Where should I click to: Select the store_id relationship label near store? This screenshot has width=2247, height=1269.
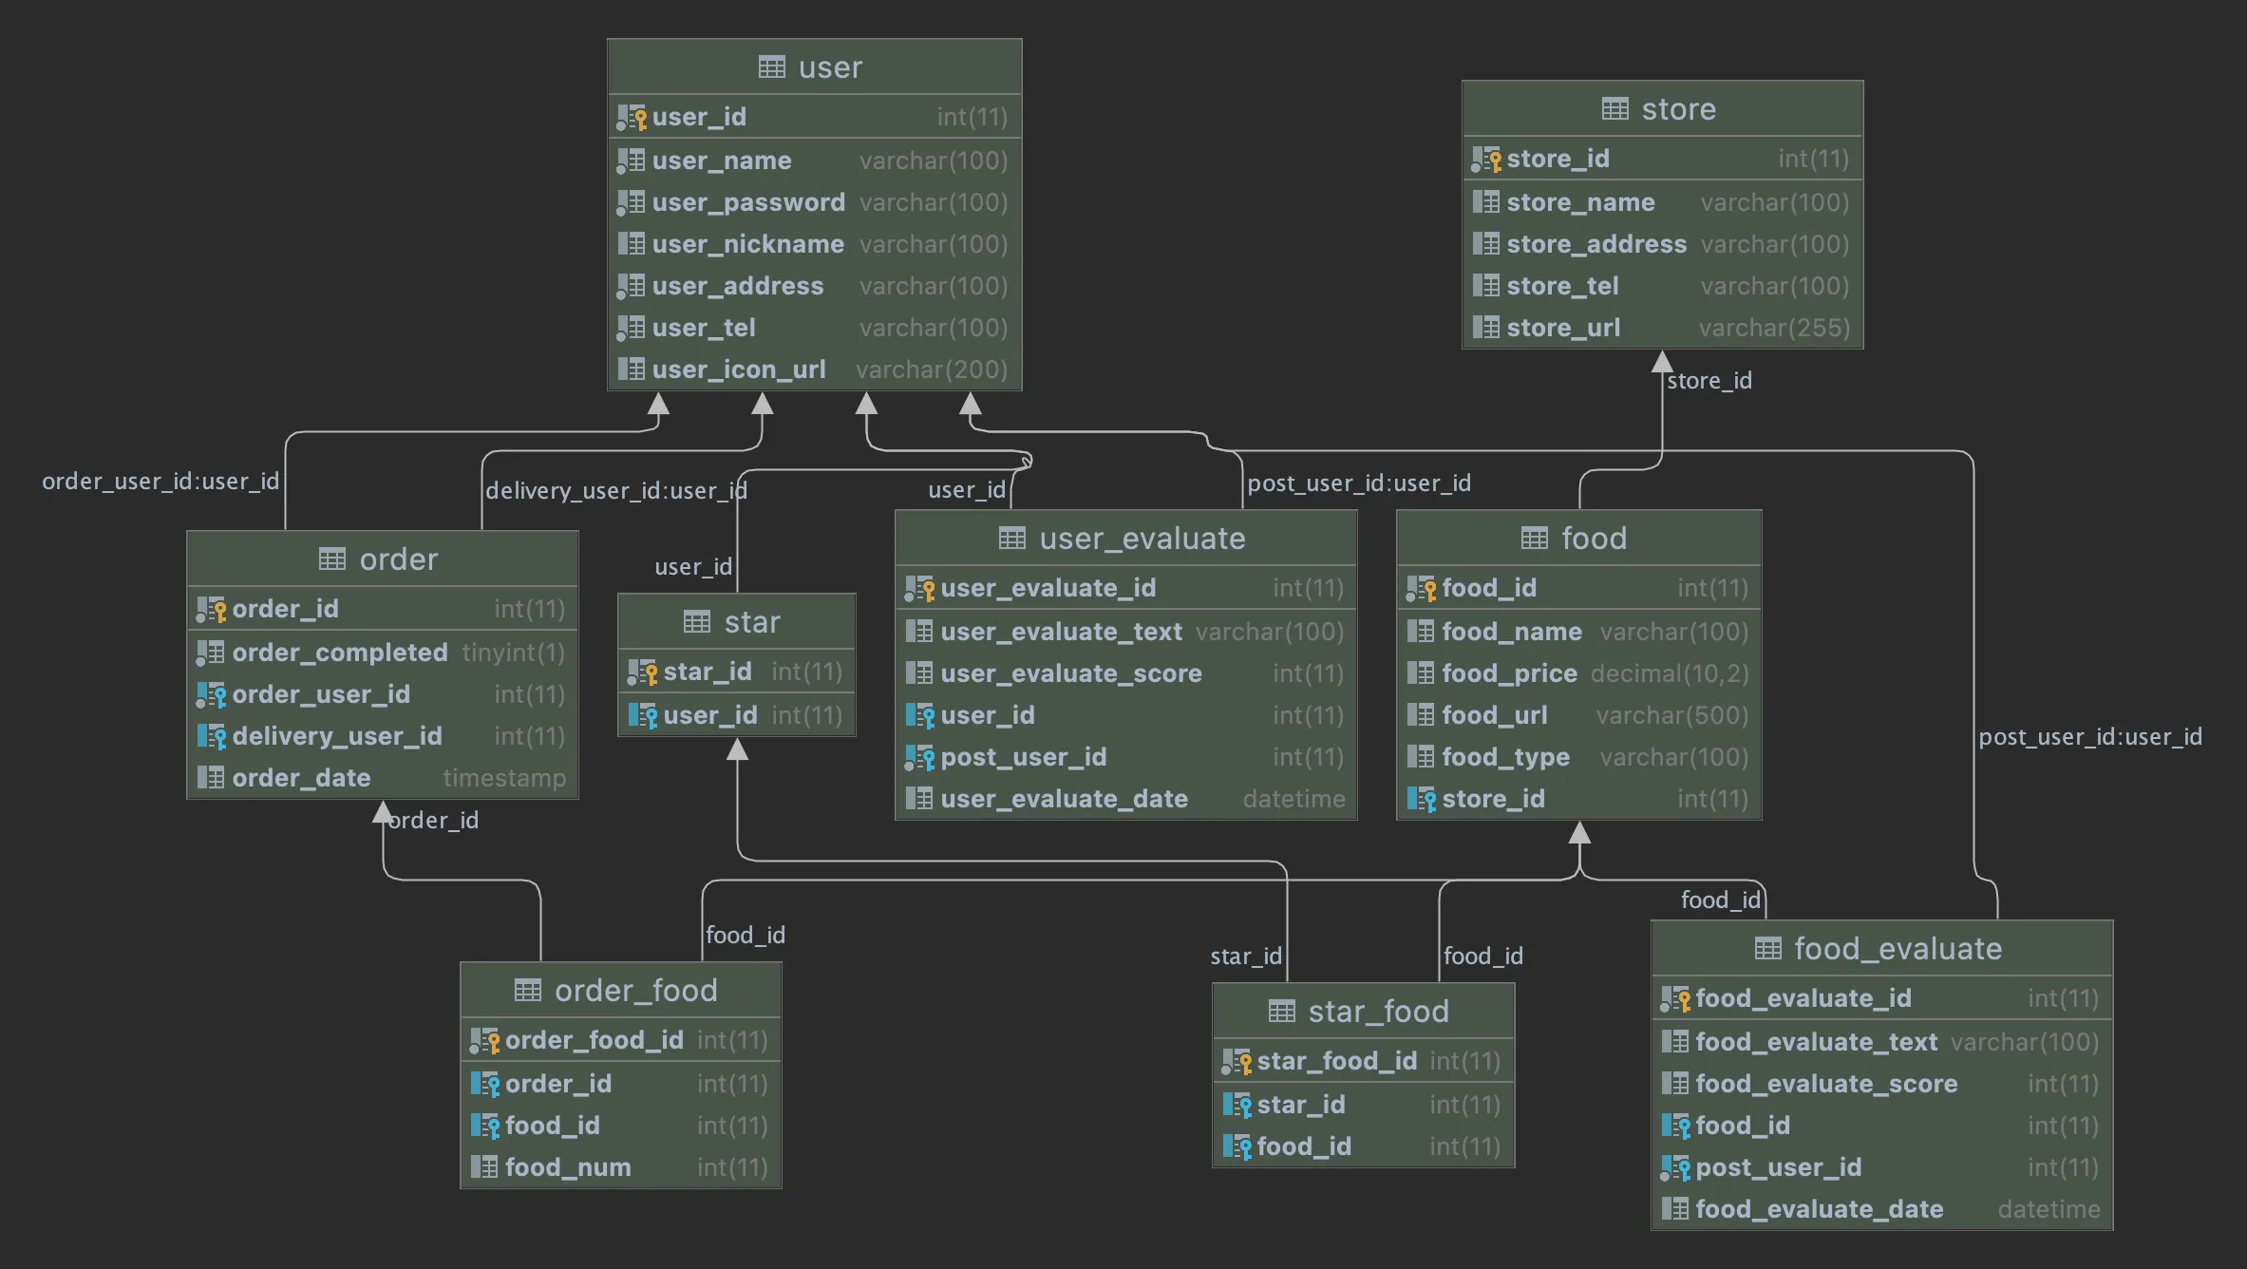coord(1709,381)
